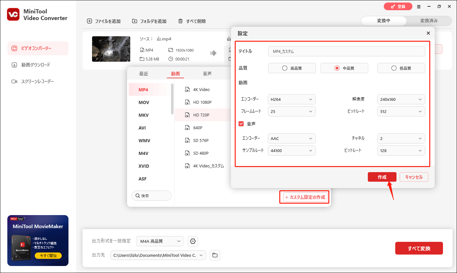Screen dimensions: 457x273
Task: Switch to 変換中 tab
Action: pyautogui.click(x=384, y=21)
